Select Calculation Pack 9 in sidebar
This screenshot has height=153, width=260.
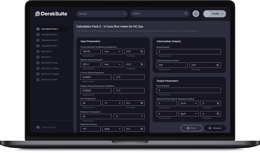pyautogui.click(x=49, y=40)
